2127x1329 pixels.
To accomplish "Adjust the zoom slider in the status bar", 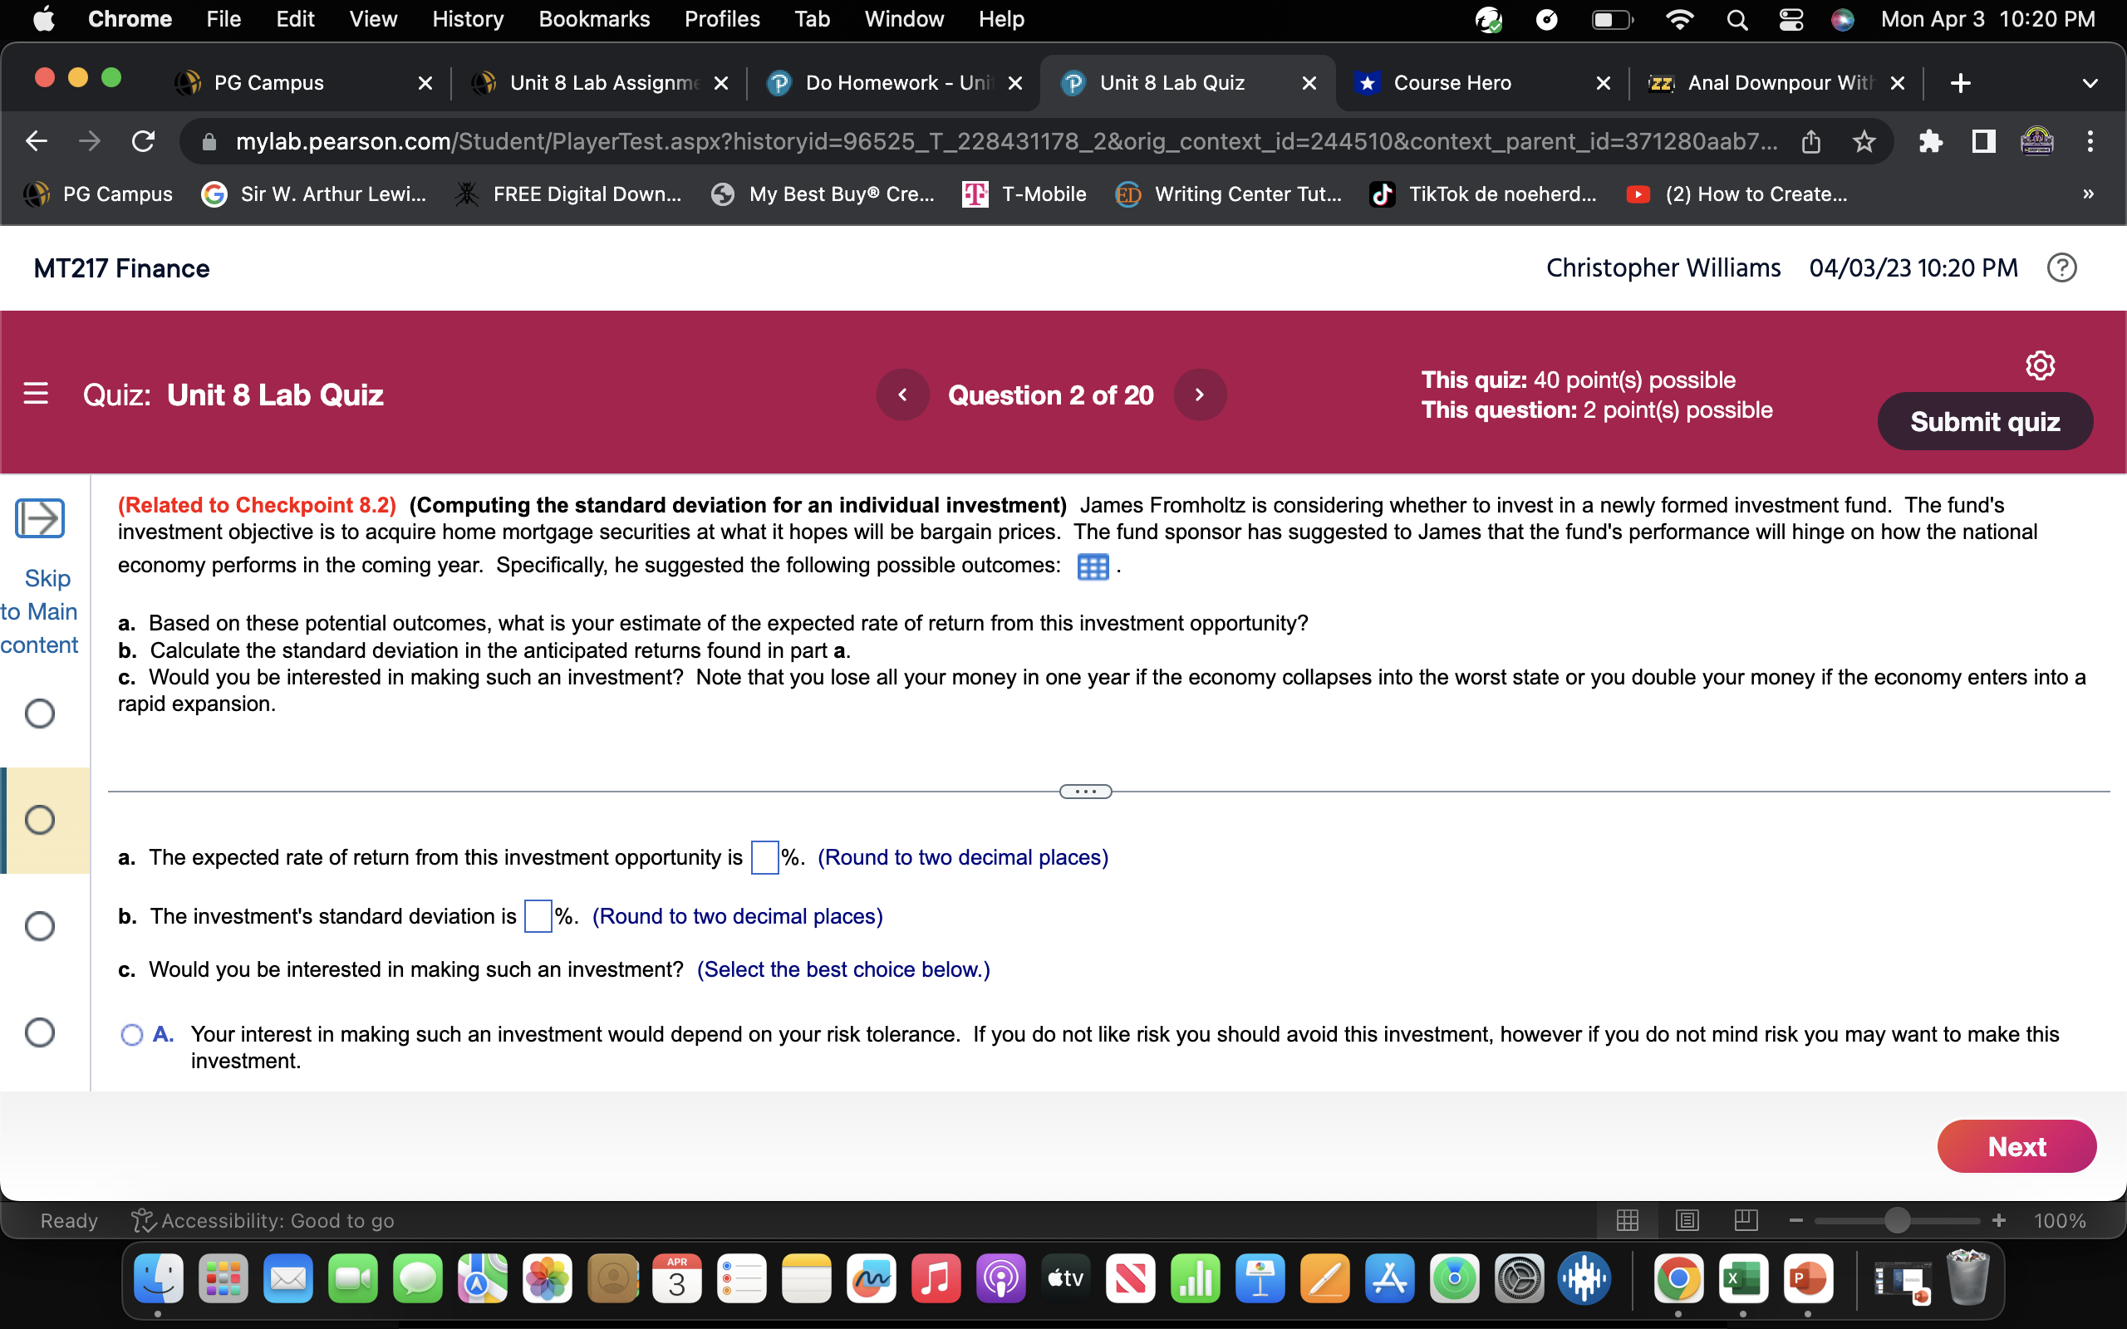I will (x=1897, y=1220).
